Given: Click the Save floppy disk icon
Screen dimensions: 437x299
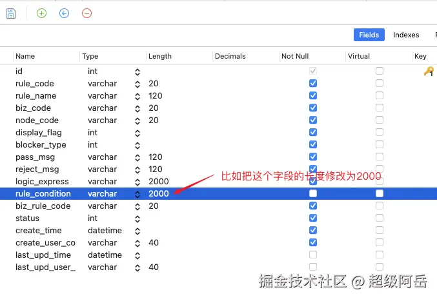Looking at the screenshot, I should click(11, 14).
